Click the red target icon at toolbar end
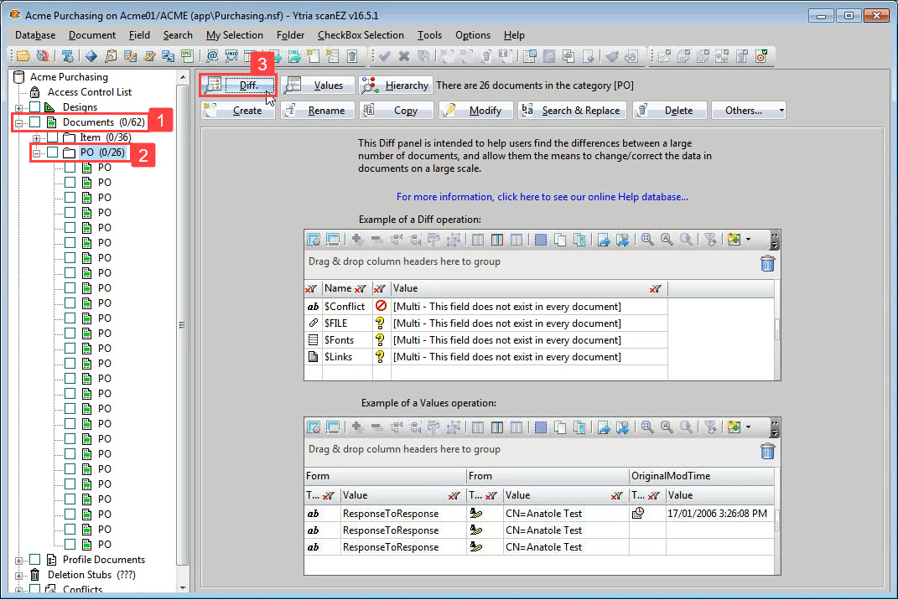898x600 pixels. 761,56
